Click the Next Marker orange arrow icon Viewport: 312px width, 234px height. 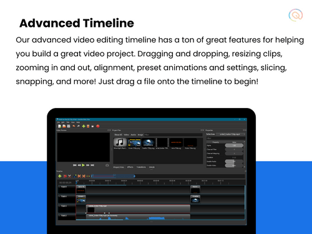click(x=84, y=176)
